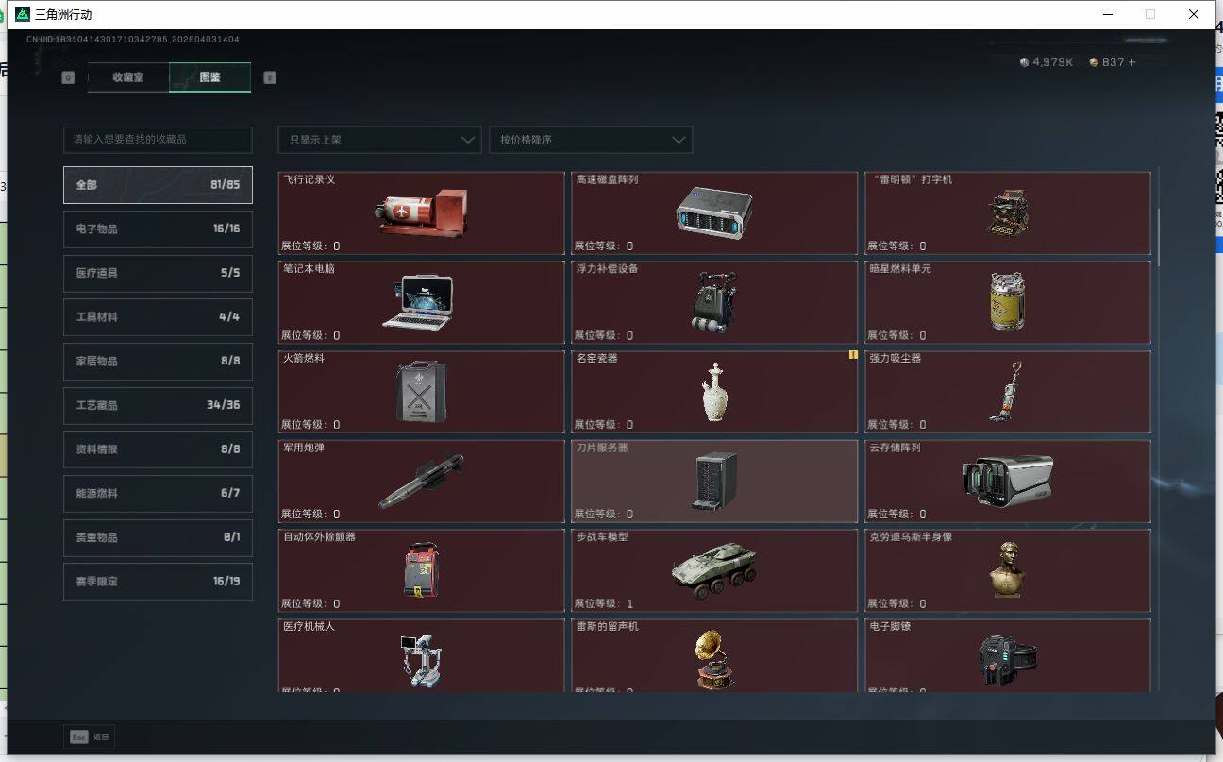Select the 步战车模型 armored vehicle icon
1223x762 pixels.
click(x=713, y=569)
